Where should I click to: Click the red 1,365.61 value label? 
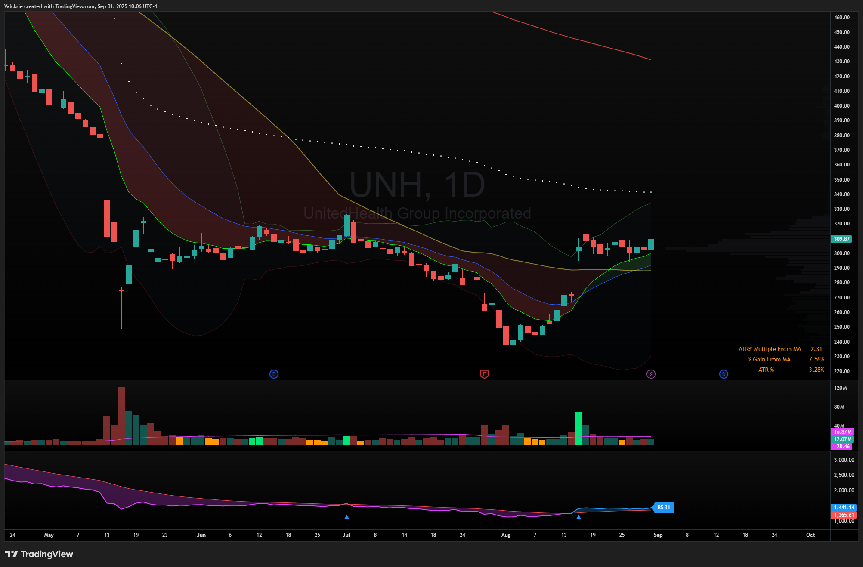[x=844, y=515]
